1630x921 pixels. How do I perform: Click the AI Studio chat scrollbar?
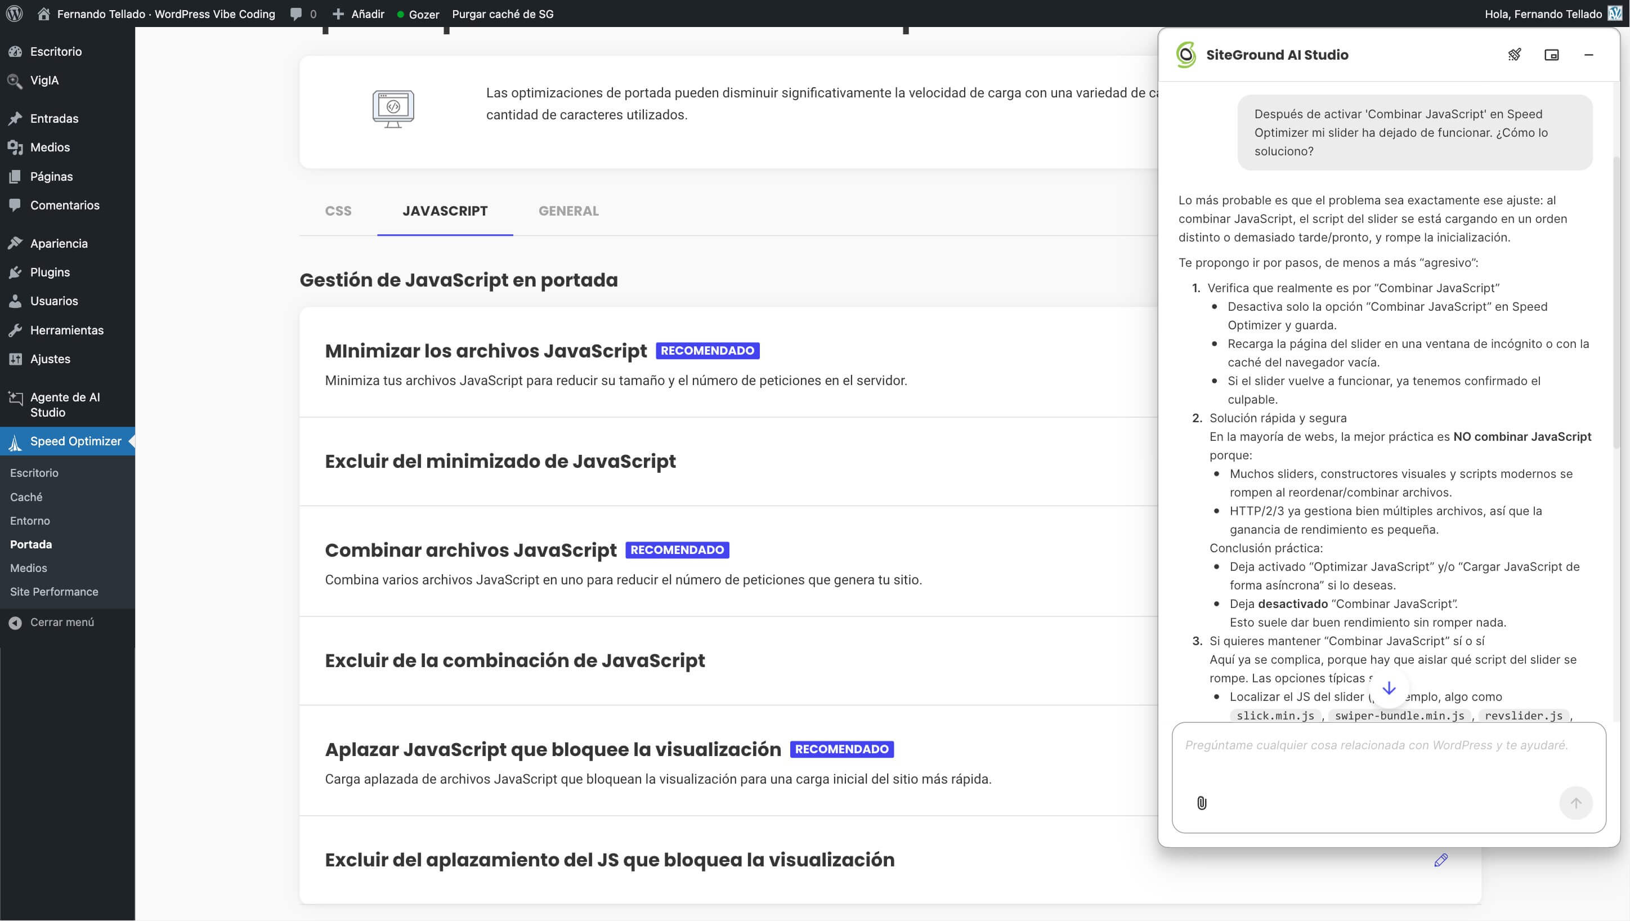1616,302
